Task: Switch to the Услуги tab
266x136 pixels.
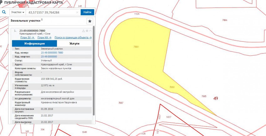Action: pyautogui.click(x=74, y=44)
